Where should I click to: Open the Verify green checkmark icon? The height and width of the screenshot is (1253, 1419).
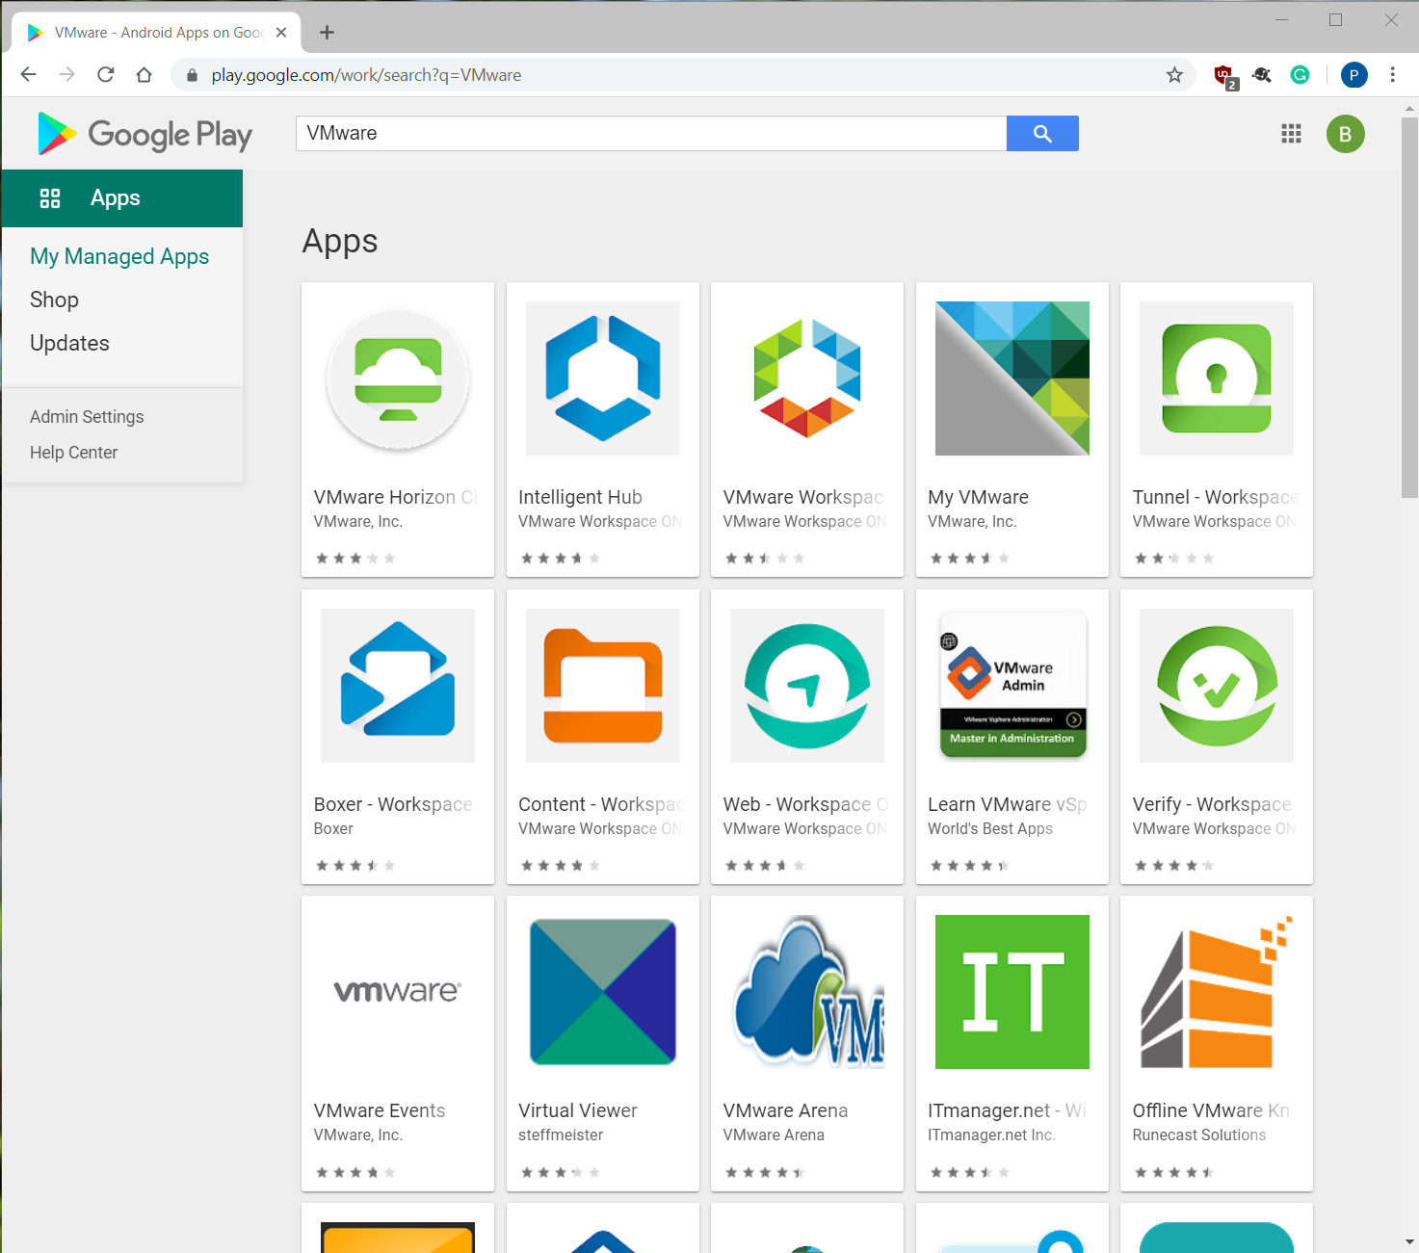[x=1217, y=686]
